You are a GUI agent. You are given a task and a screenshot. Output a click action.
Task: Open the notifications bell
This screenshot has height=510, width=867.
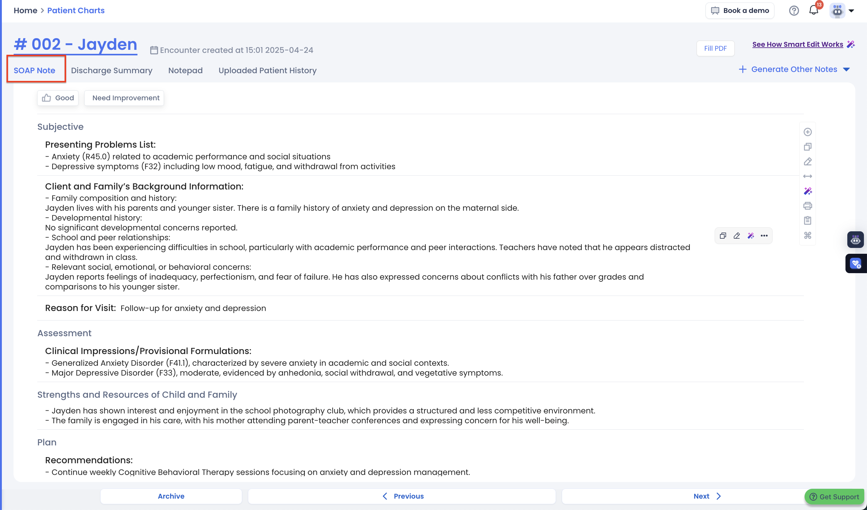pos(813,10)
